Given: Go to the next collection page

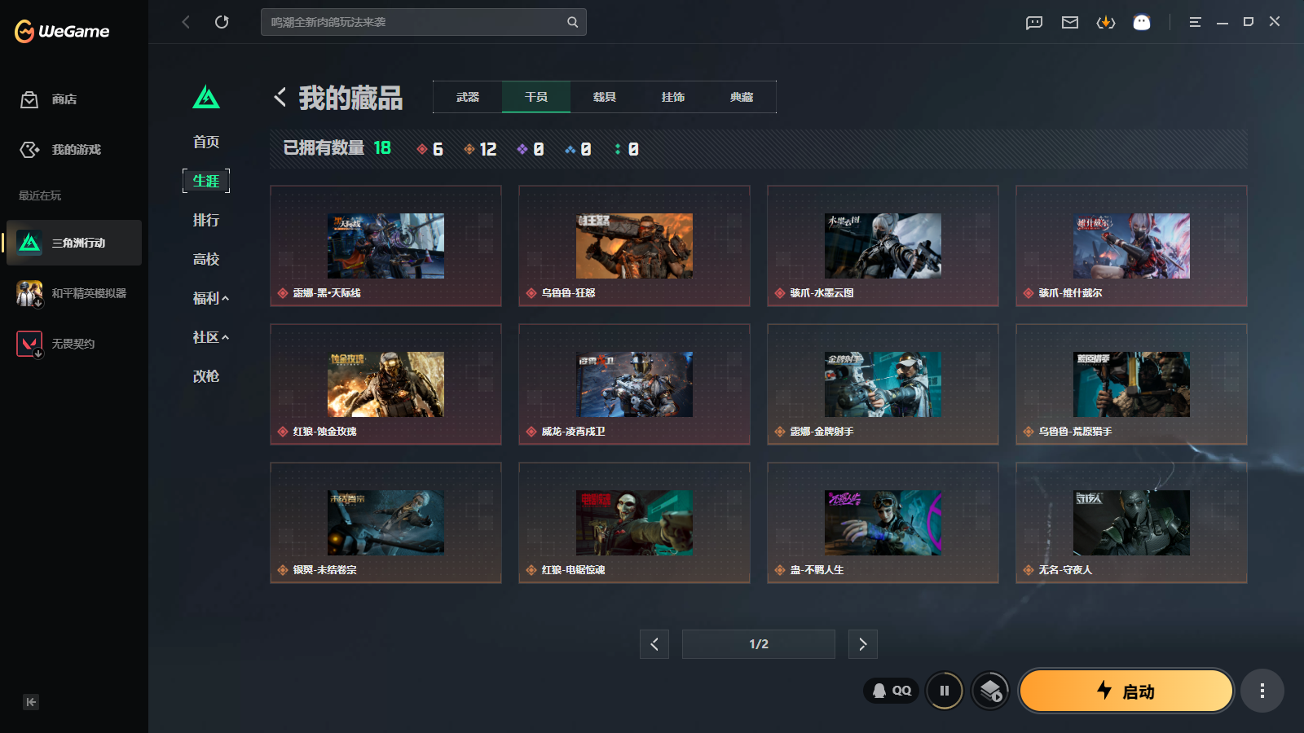Looking at the screenshot, I should [x=863, y=644].
